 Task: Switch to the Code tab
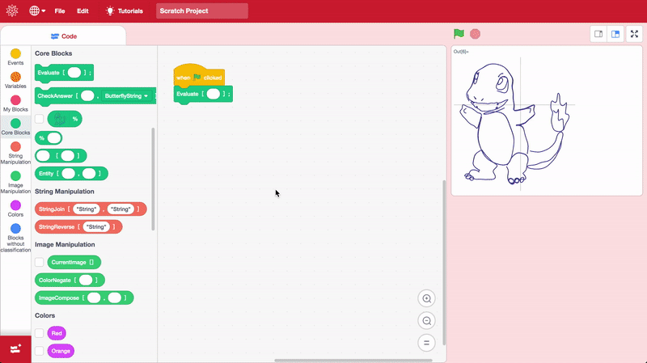(64, 36)
